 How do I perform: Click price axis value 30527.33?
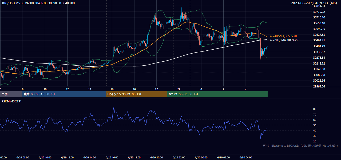pyautogui.click(x=319, y=35)
